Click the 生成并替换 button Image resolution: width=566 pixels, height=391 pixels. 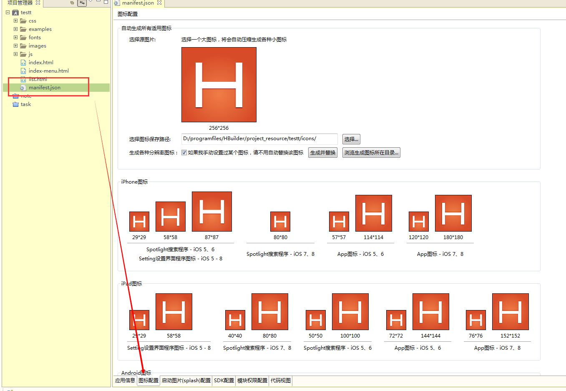[x=322, y=152]
